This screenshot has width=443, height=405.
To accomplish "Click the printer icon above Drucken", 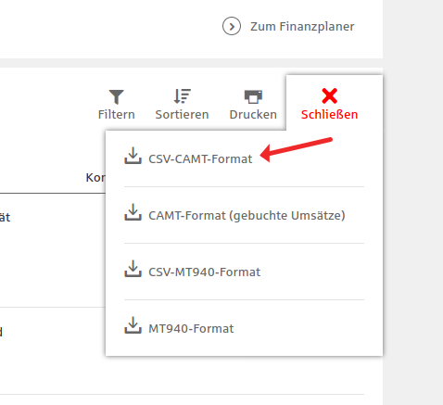I will (x=253, y=96).
